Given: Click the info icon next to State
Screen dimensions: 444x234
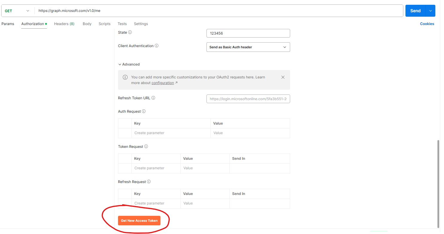Looking at the screenshot, I should (131, 32).
